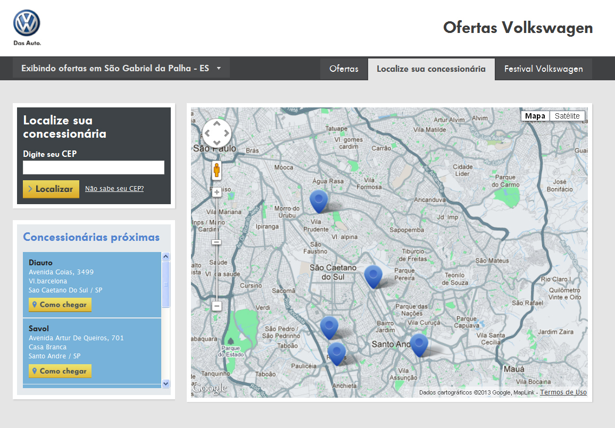
Task: Click the map zoom slider handle
Action: click(x=217, y=242)
